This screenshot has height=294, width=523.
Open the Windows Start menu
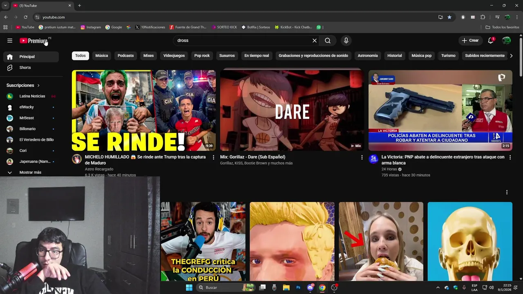tap(189, 287)
